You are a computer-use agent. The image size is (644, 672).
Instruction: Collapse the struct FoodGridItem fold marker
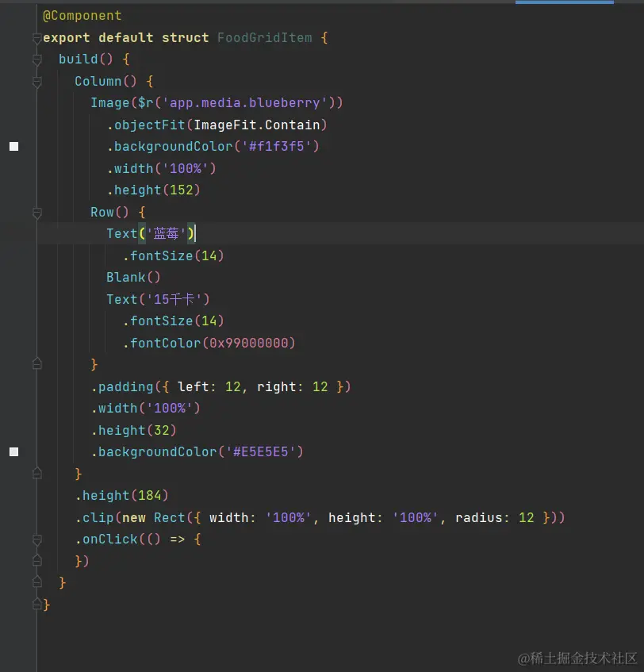click(x=36, y=38)
